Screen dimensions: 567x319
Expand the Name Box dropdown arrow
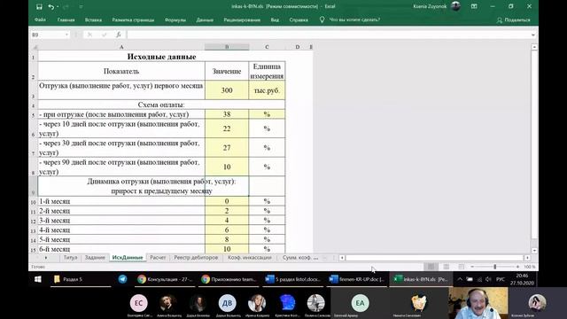[67, 35]
